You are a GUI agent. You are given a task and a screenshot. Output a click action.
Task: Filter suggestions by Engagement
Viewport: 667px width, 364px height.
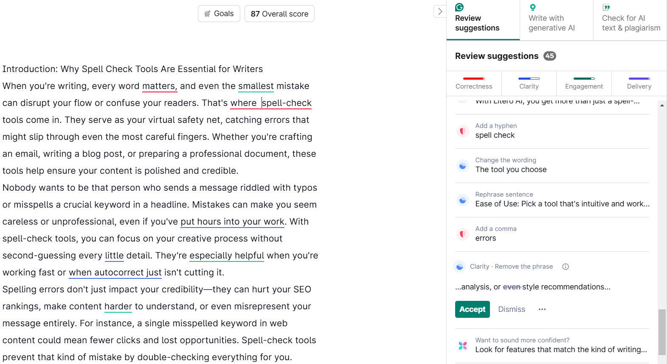[584, 83]
